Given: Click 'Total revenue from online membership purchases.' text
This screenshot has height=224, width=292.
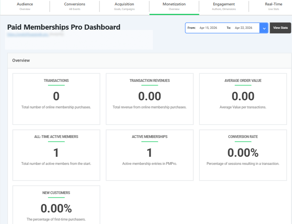Looking at the screenshot, I should (x=149, y=107).
